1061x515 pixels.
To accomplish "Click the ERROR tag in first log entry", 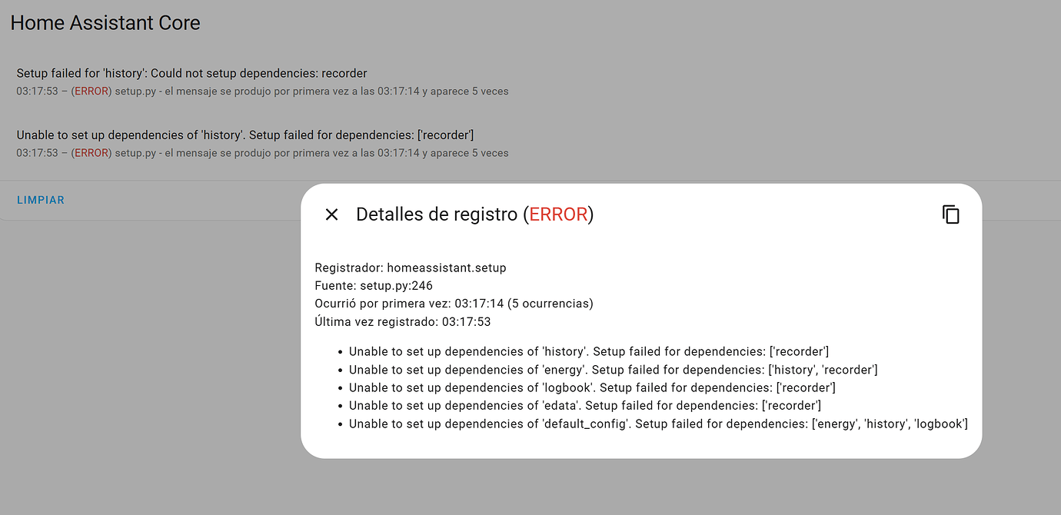I will (x=91, y=91).
